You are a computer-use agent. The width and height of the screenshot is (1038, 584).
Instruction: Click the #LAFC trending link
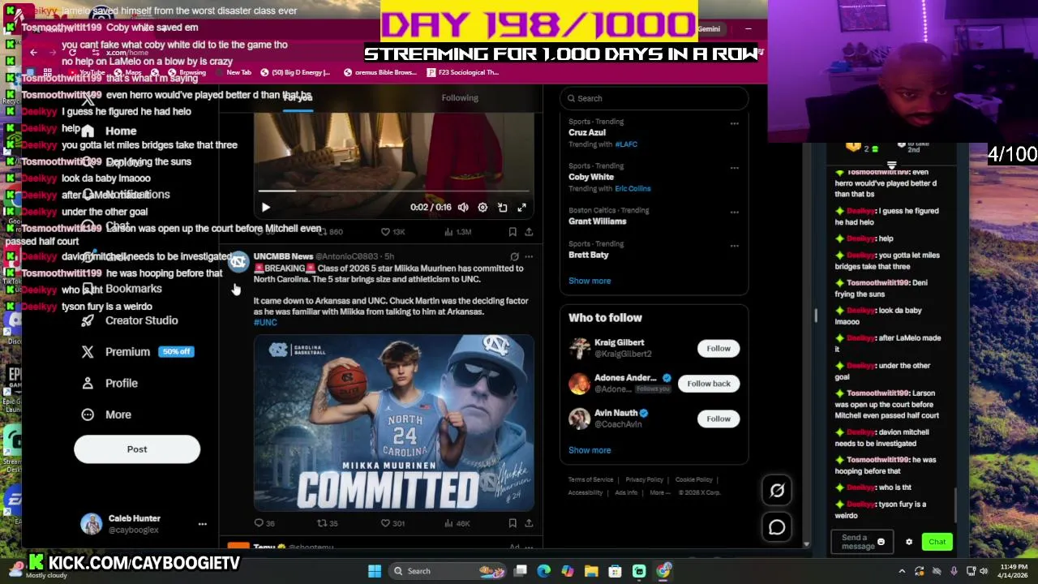coord(626,144)
